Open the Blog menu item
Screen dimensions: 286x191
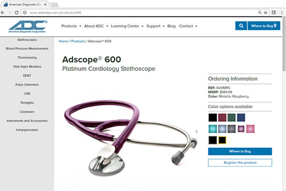pyautogui.click(x=171, y=26)
